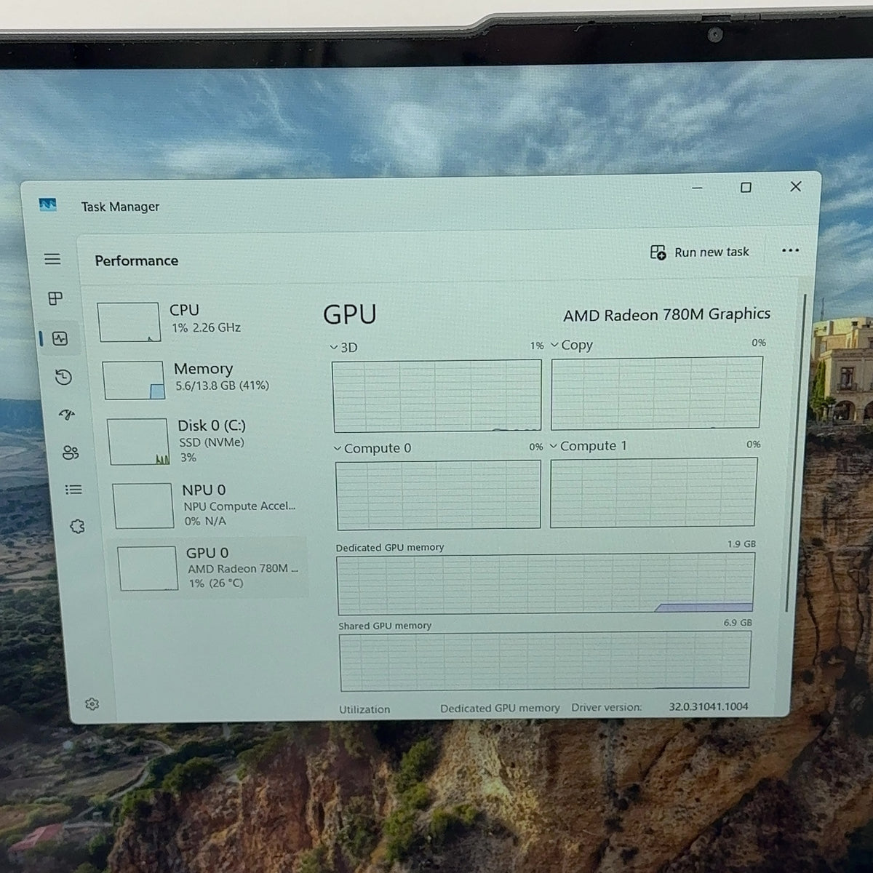
Task: Click the Compute 1 usage graph
Action: click(653, 493)
